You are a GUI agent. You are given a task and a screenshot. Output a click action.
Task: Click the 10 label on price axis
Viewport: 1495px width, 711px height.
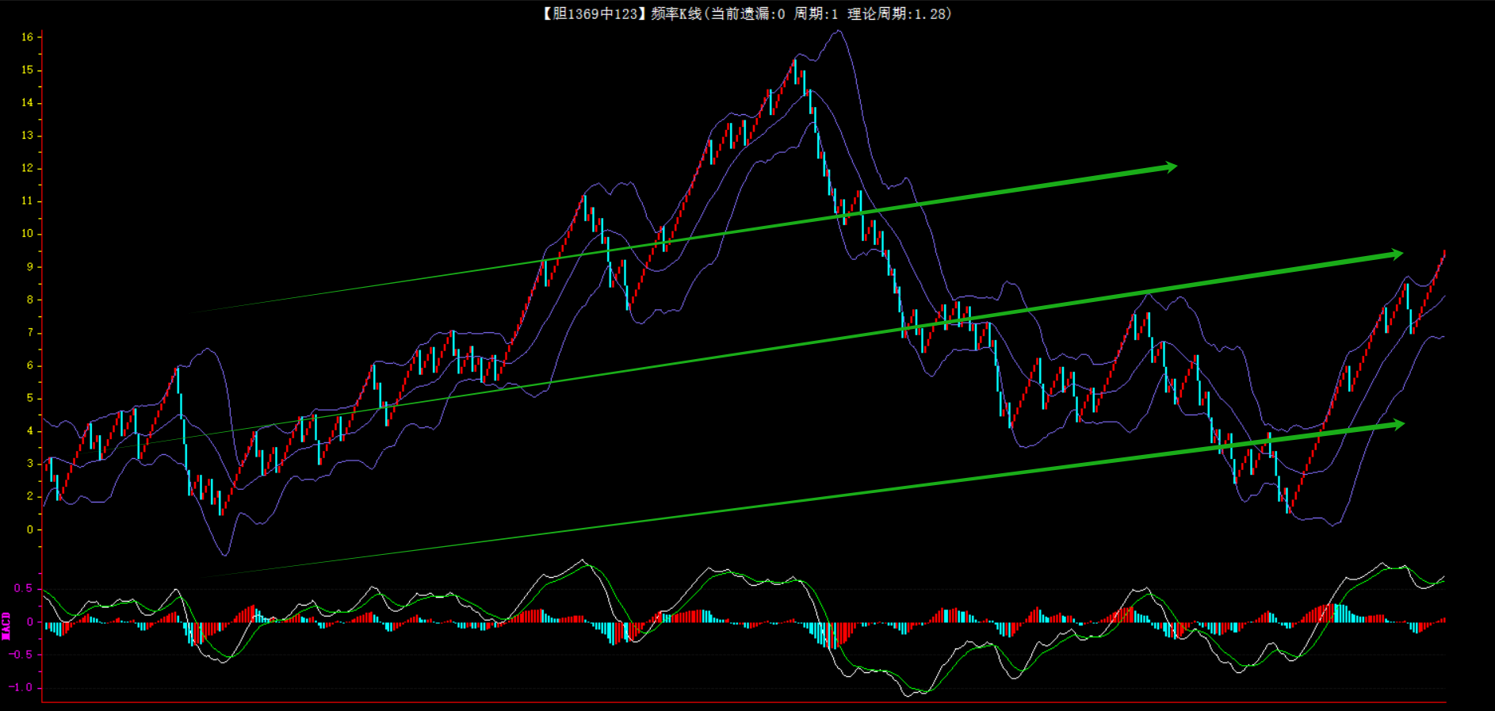(x=27, y=234)
